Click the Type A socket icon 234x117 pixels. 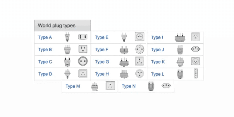click(x=83, y=37)
